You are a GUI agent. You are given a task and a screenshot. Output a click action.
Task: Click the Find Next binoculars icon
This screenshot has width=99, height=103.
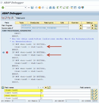click(54, 8)
